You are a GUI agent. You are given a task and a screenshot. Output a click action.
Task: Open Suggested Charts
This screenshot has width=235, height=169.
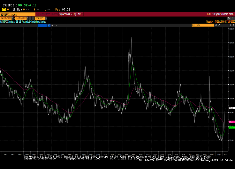[47, 14]
